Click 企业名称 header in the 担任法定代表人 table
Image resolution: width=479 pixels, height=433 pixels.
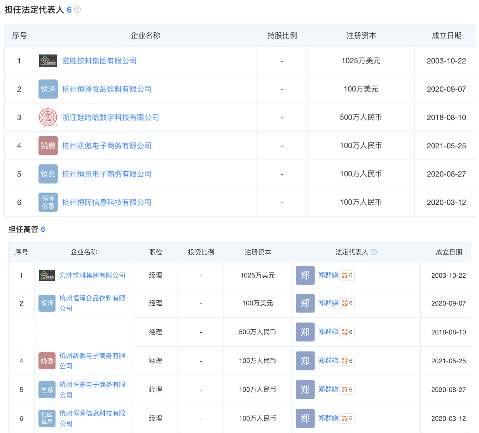click(x=145, y=36)
